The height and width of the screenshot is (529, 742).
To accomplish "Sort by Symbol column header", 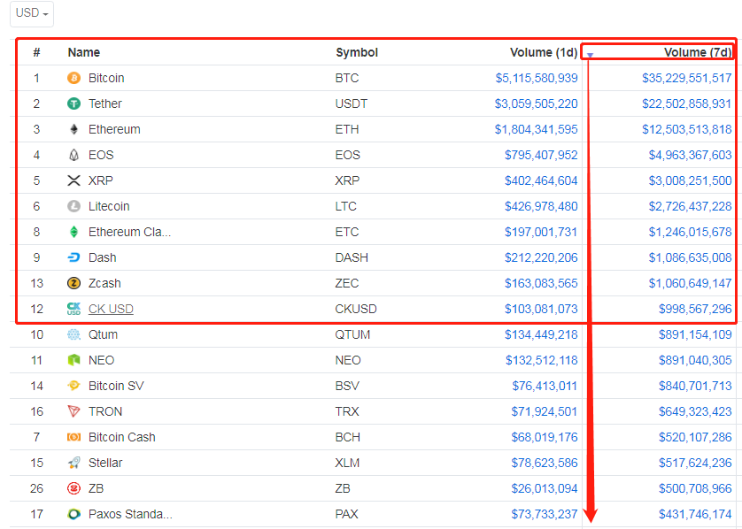I will [x=357, y=52].
